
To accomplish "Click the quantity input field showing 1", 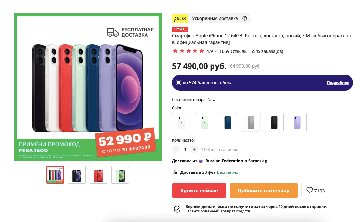I will coord(185,149).
